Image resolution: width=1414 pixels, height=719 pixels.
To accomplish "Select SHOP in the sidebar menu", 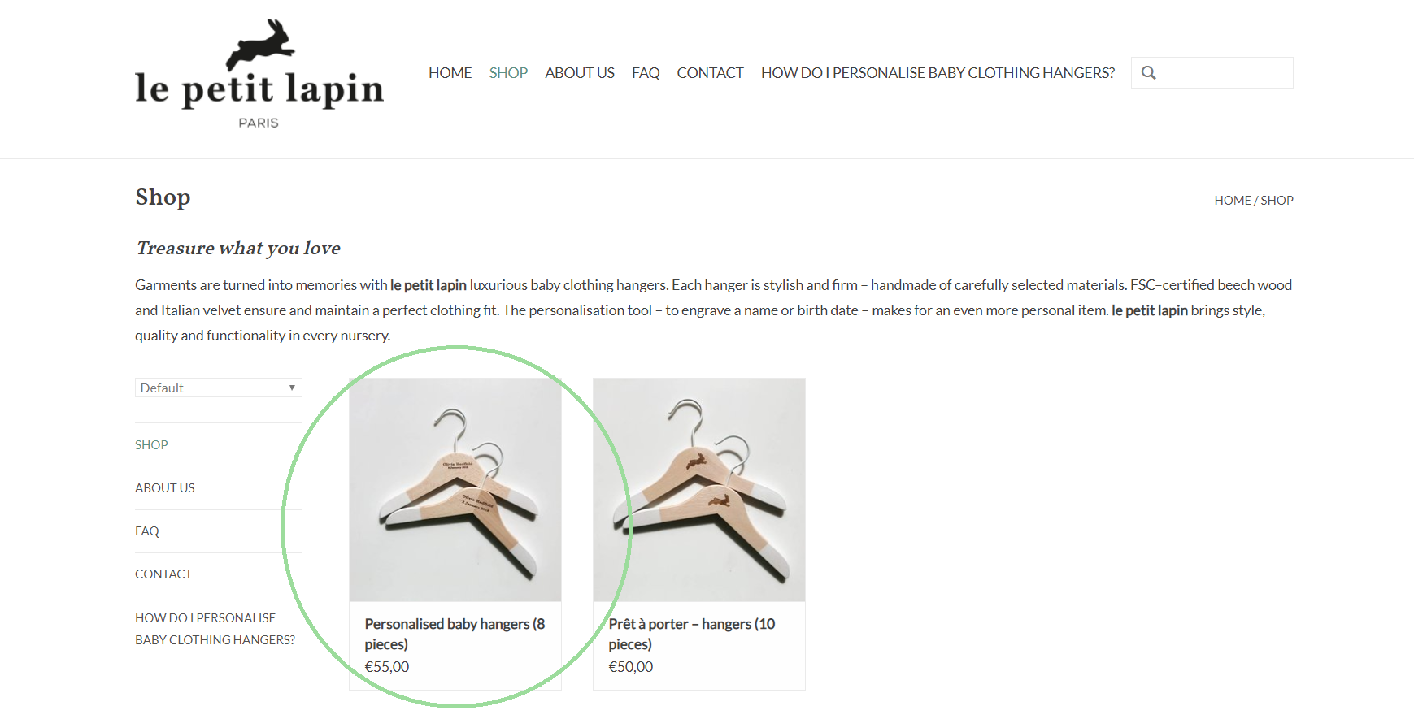I will tap(151, 445).
